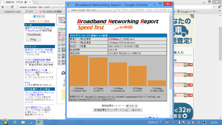Open the second ad form dropdown

pos(185,75)
